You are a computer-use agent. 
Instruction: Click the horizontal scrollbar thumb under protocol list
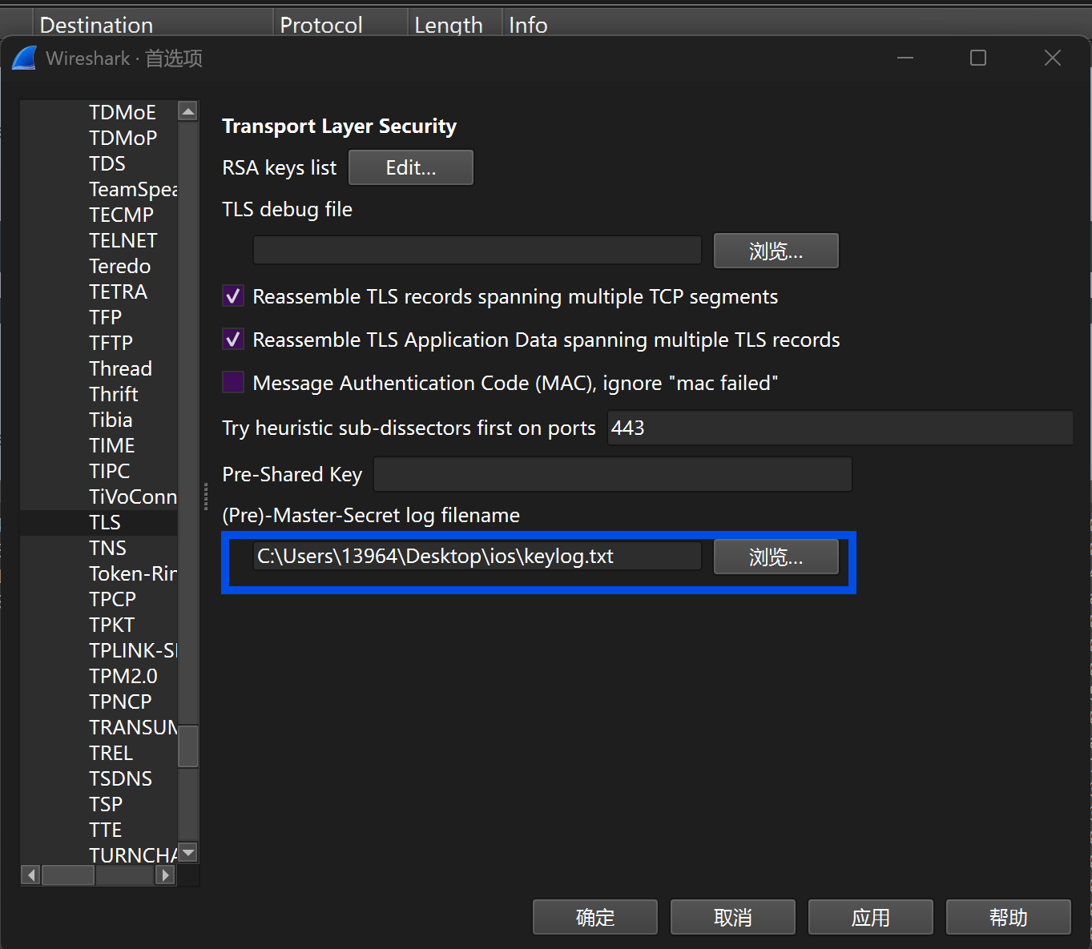[68, 875]
